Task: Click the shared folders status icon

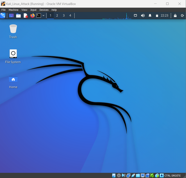Action: [x=138, y=175]
